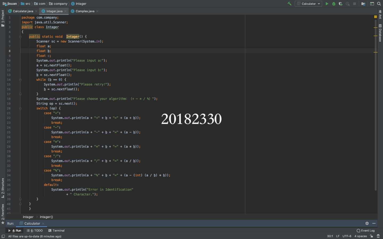Open the Database tool window
This screenshot has height=239, width=383.
(380, 33)
